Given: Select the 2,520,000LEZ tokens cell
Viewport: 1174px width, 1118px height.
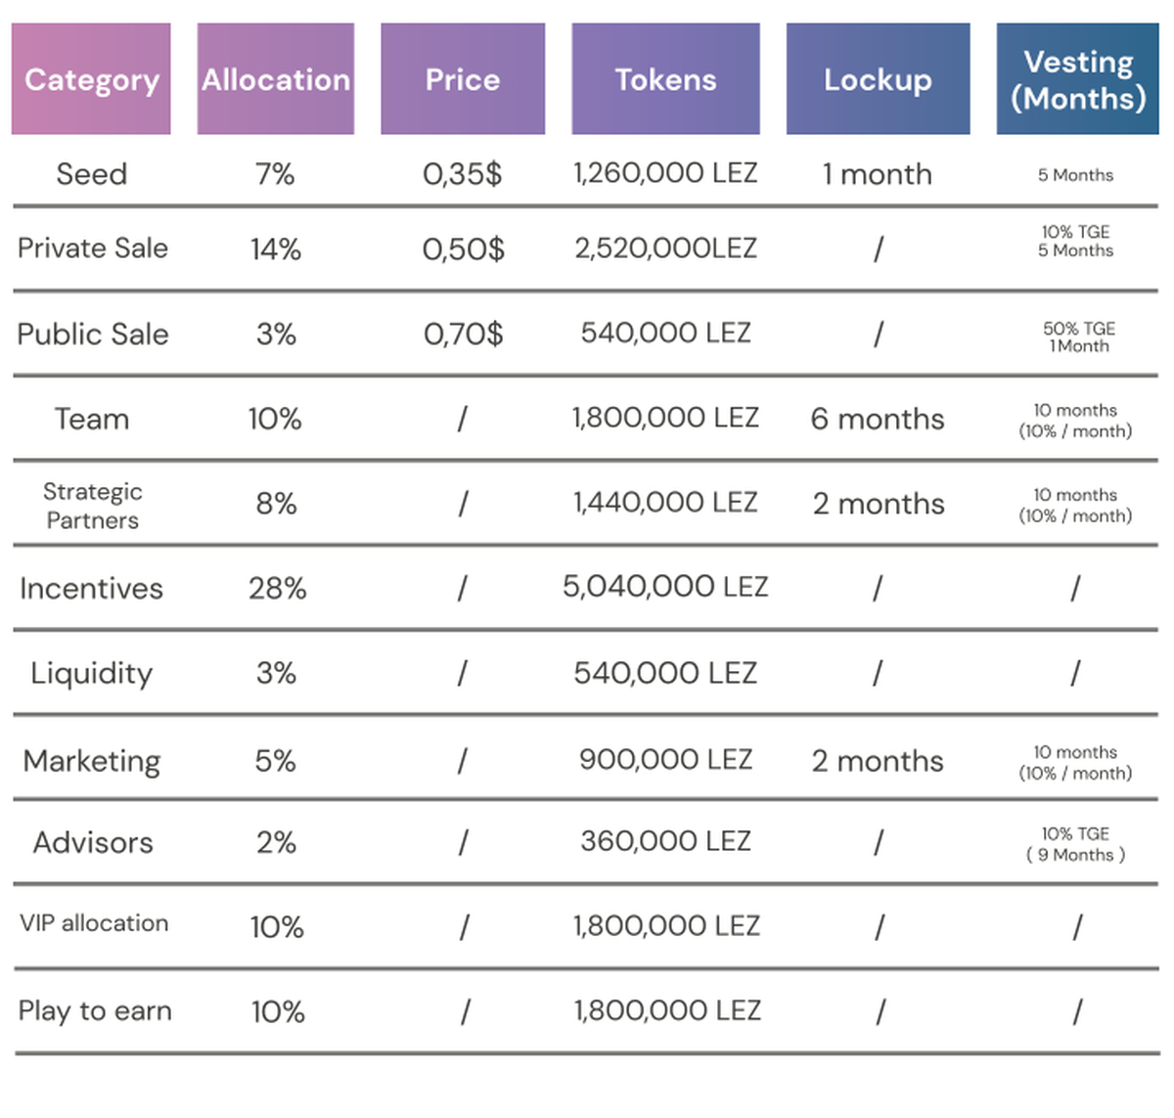Looking at the screenshot, I should point(665,248).
